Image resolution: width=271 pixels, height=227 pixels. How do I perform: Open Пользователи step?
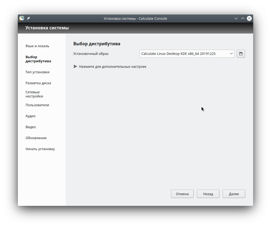tap(37, 105)
